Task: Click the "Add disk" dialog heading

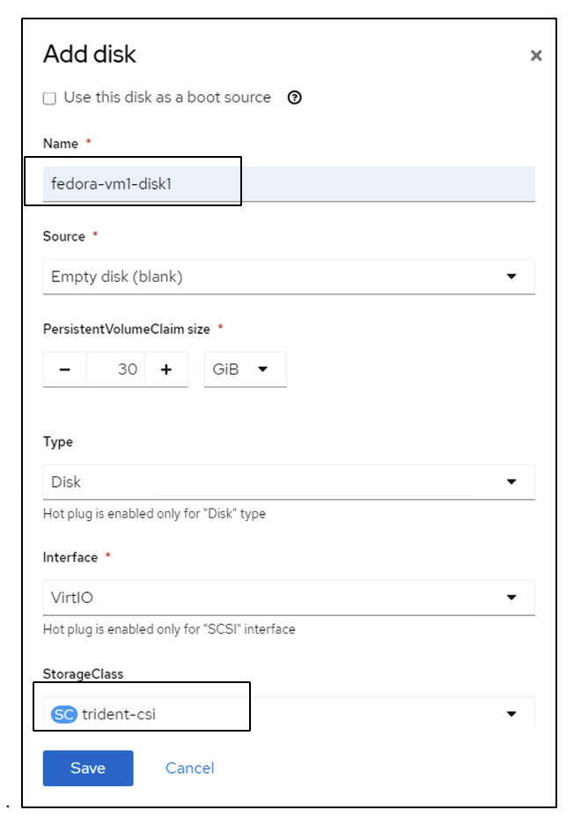Action: 90,55
